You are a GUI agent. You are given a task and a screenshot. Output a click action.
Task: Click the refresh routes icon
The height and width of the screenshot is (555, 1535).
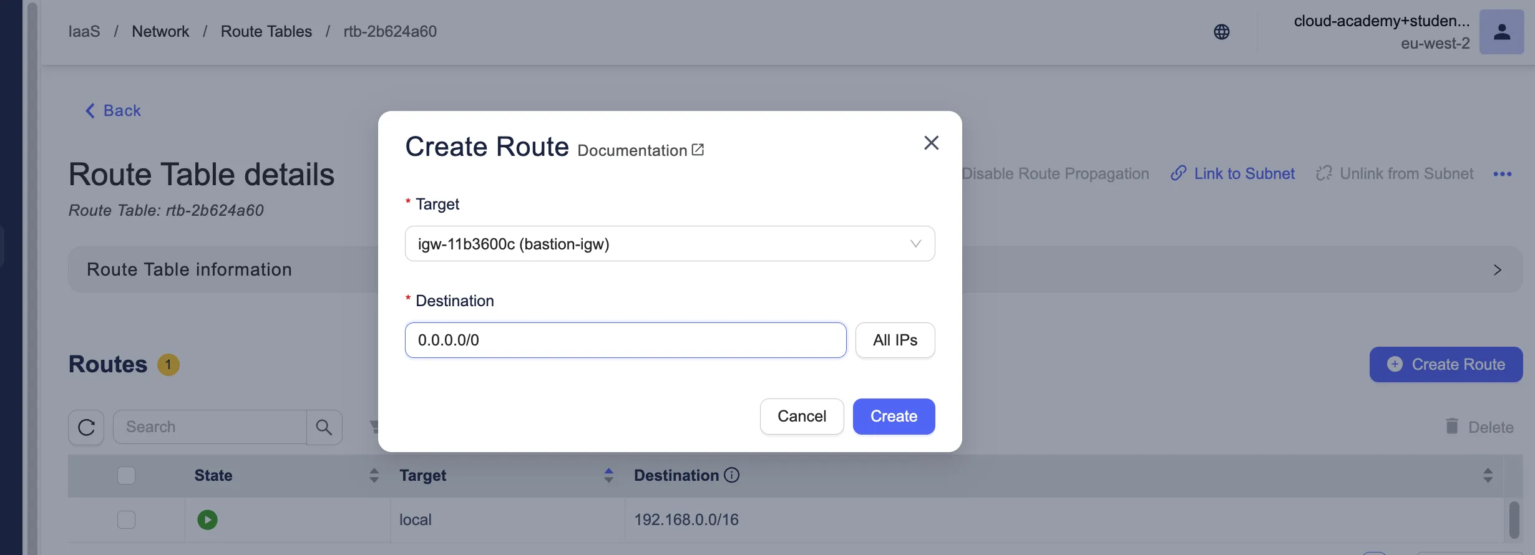86,427
